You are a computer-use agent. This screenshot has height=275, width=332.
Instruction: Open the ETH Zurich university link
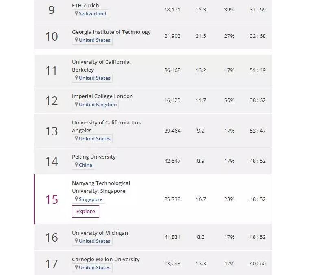(x=85, y=5)
